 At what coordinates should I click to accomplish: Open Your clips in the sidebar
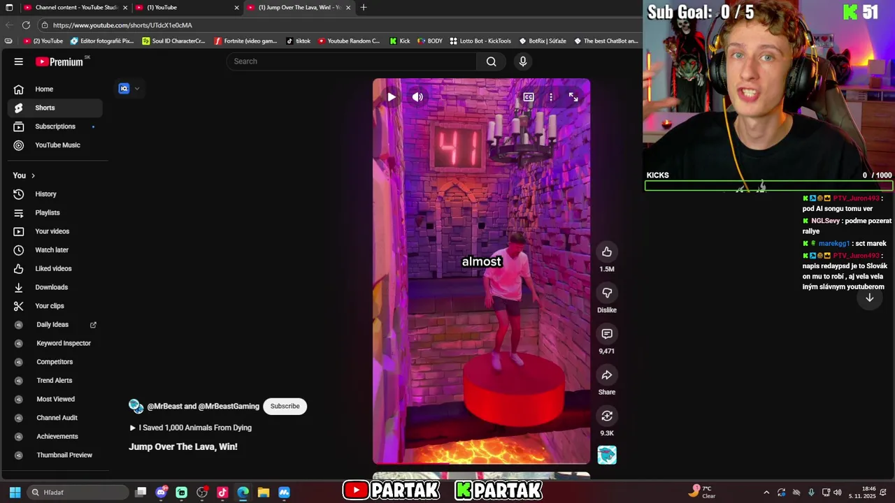coord(55,306)
